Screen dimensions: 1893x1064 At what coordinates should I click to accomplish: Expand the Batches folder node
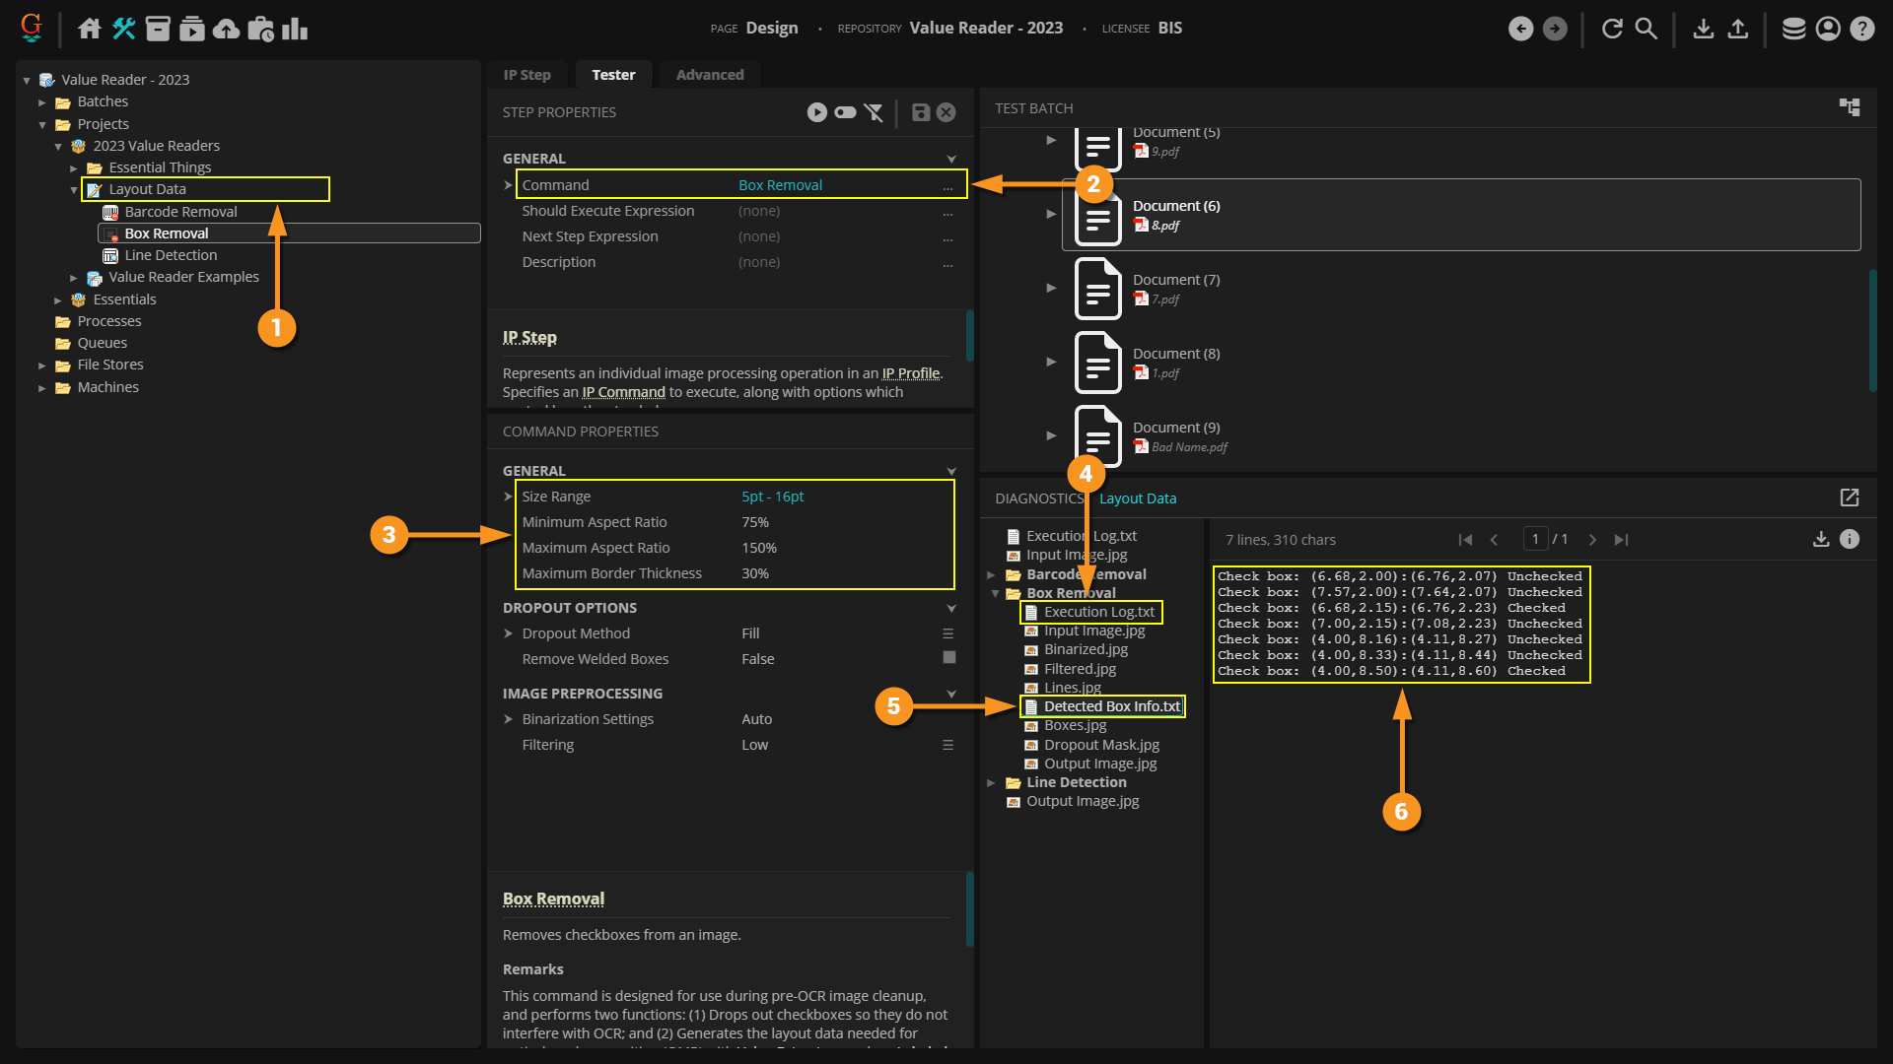[x=42, y=102]
